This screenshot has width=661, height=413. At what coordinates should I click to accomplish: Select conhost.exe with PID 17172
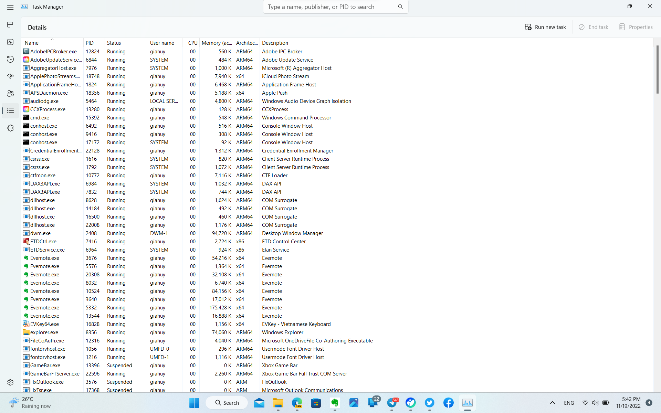(337, 142)
